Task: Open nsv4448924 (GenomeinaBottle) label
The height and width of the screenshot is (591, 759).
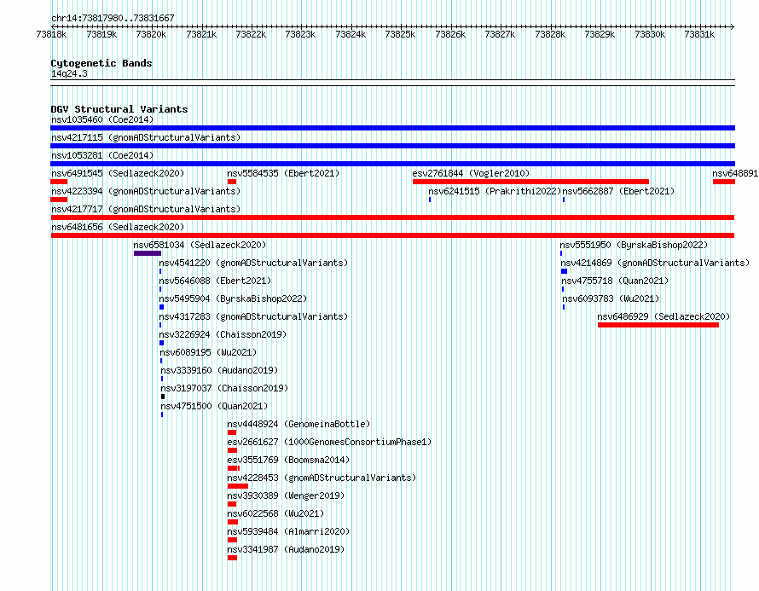Action: pyautogui.click(x=298, y=424)
